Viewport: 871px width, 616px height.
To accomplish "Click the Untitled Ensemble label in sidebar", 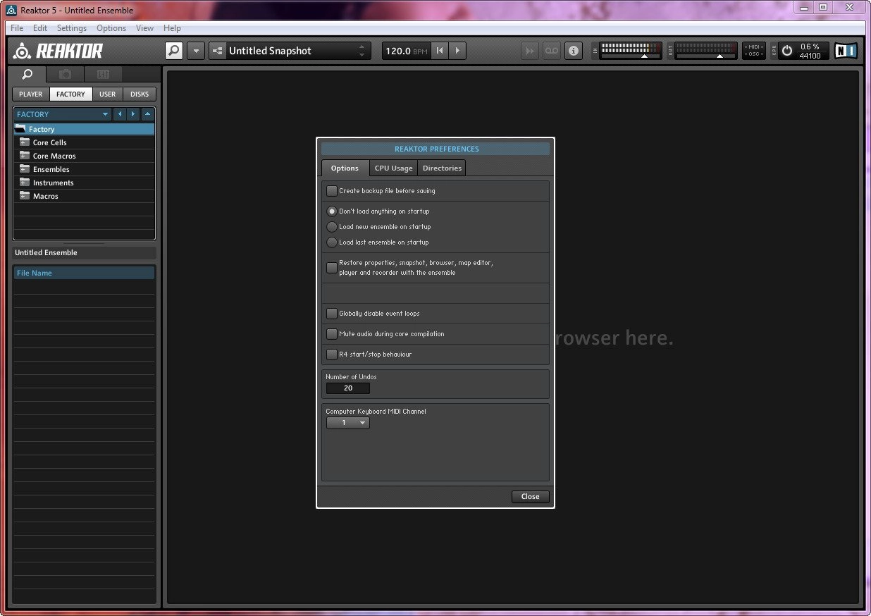I will pos(46,252).
